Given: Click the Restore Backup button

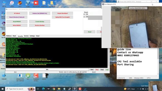Looking at the screenshot, I should [x=40, y=25].
